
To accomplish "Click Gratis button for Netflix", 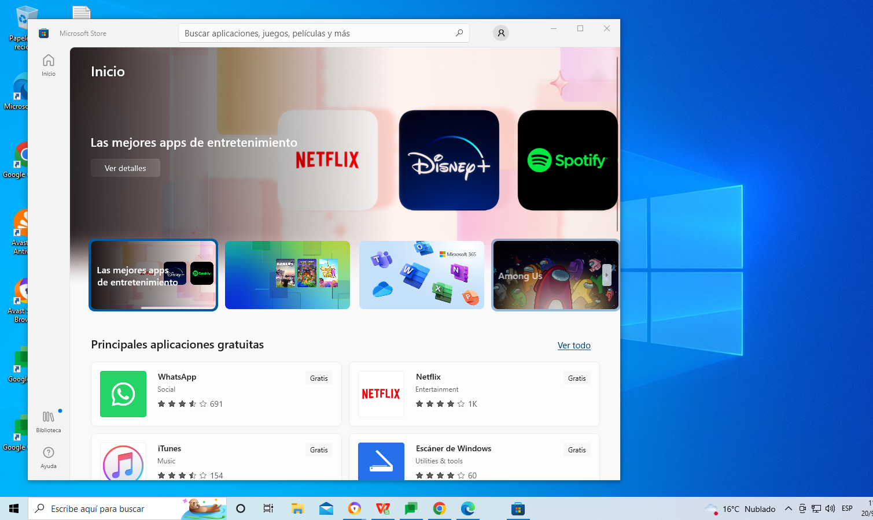I will 577,378.
